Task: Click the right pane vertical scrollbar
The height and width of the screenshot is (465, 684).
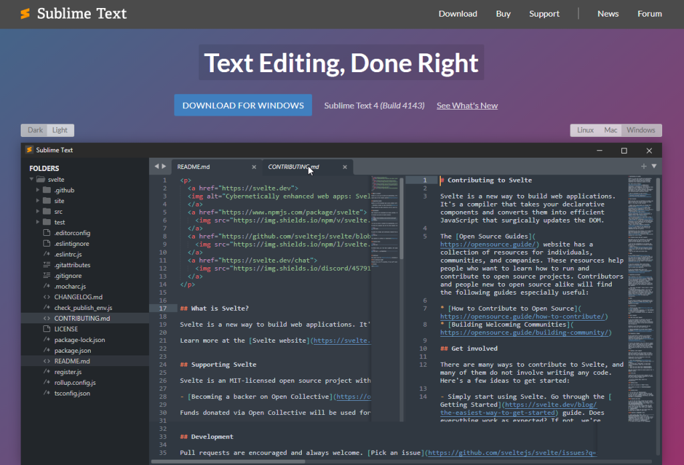Action: tap(658, 194)
